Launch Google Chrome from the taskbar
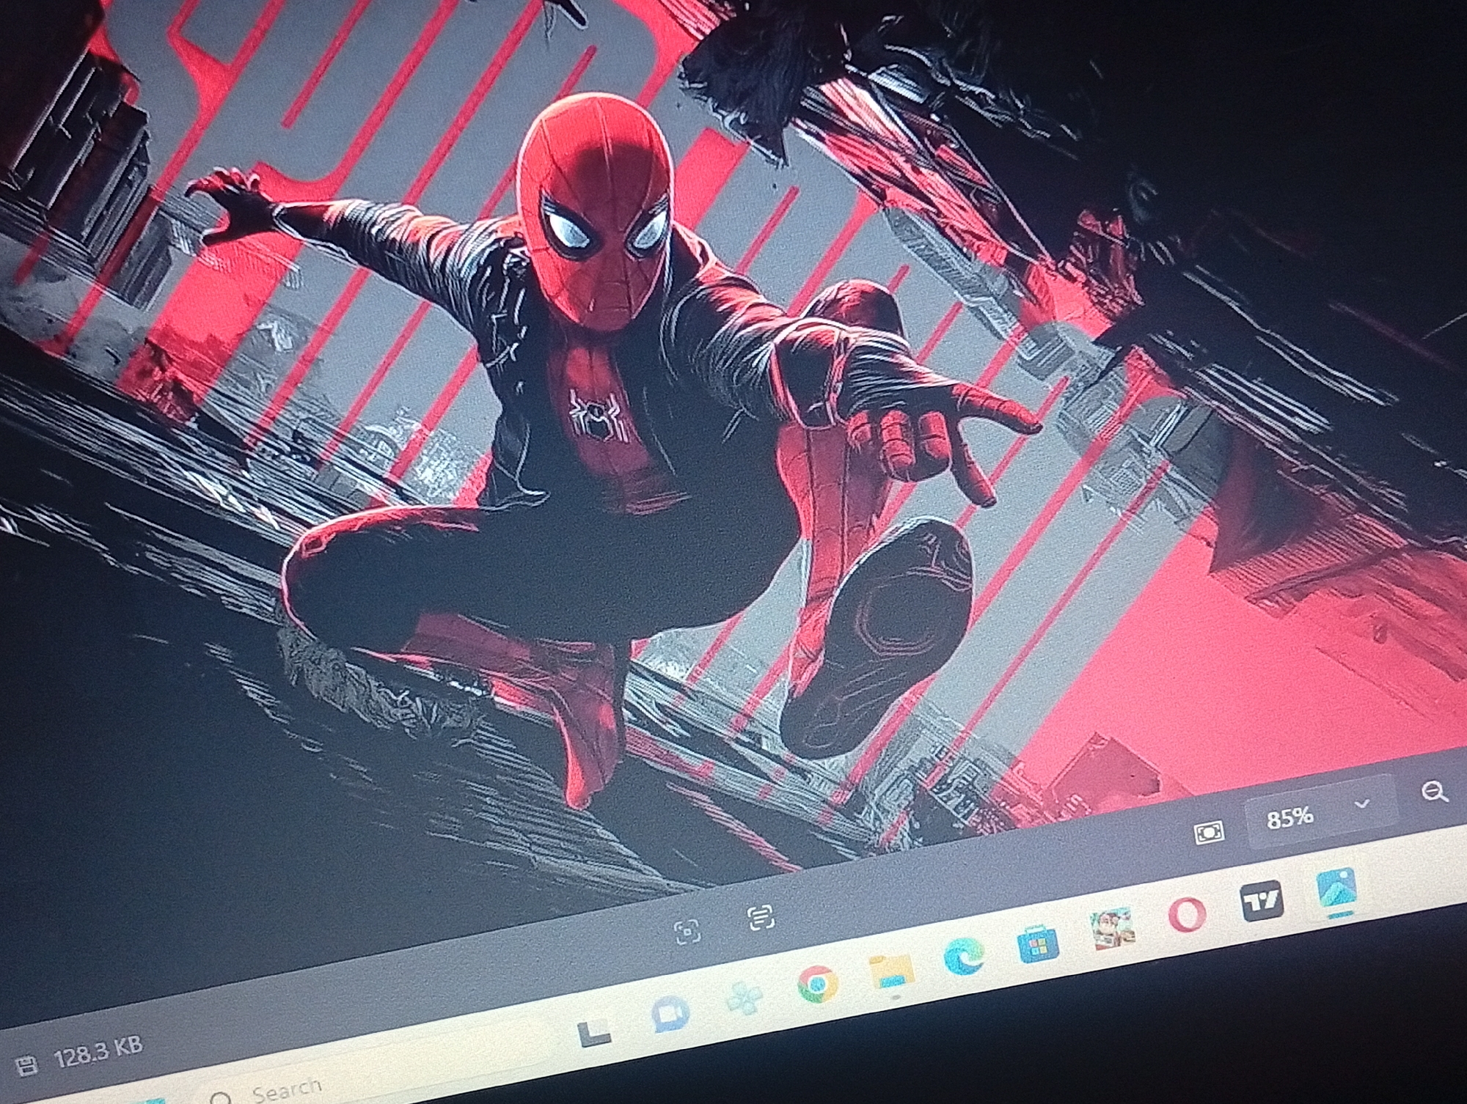The height and width of the screenshot is (1104, 1467). 818,984
